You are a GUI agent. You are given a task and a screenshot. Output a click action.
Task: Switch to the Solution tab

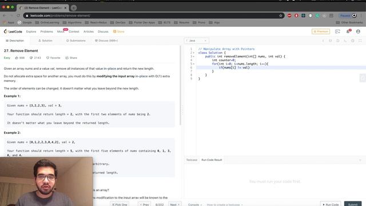pyautogui.click(x=45, y=41)
